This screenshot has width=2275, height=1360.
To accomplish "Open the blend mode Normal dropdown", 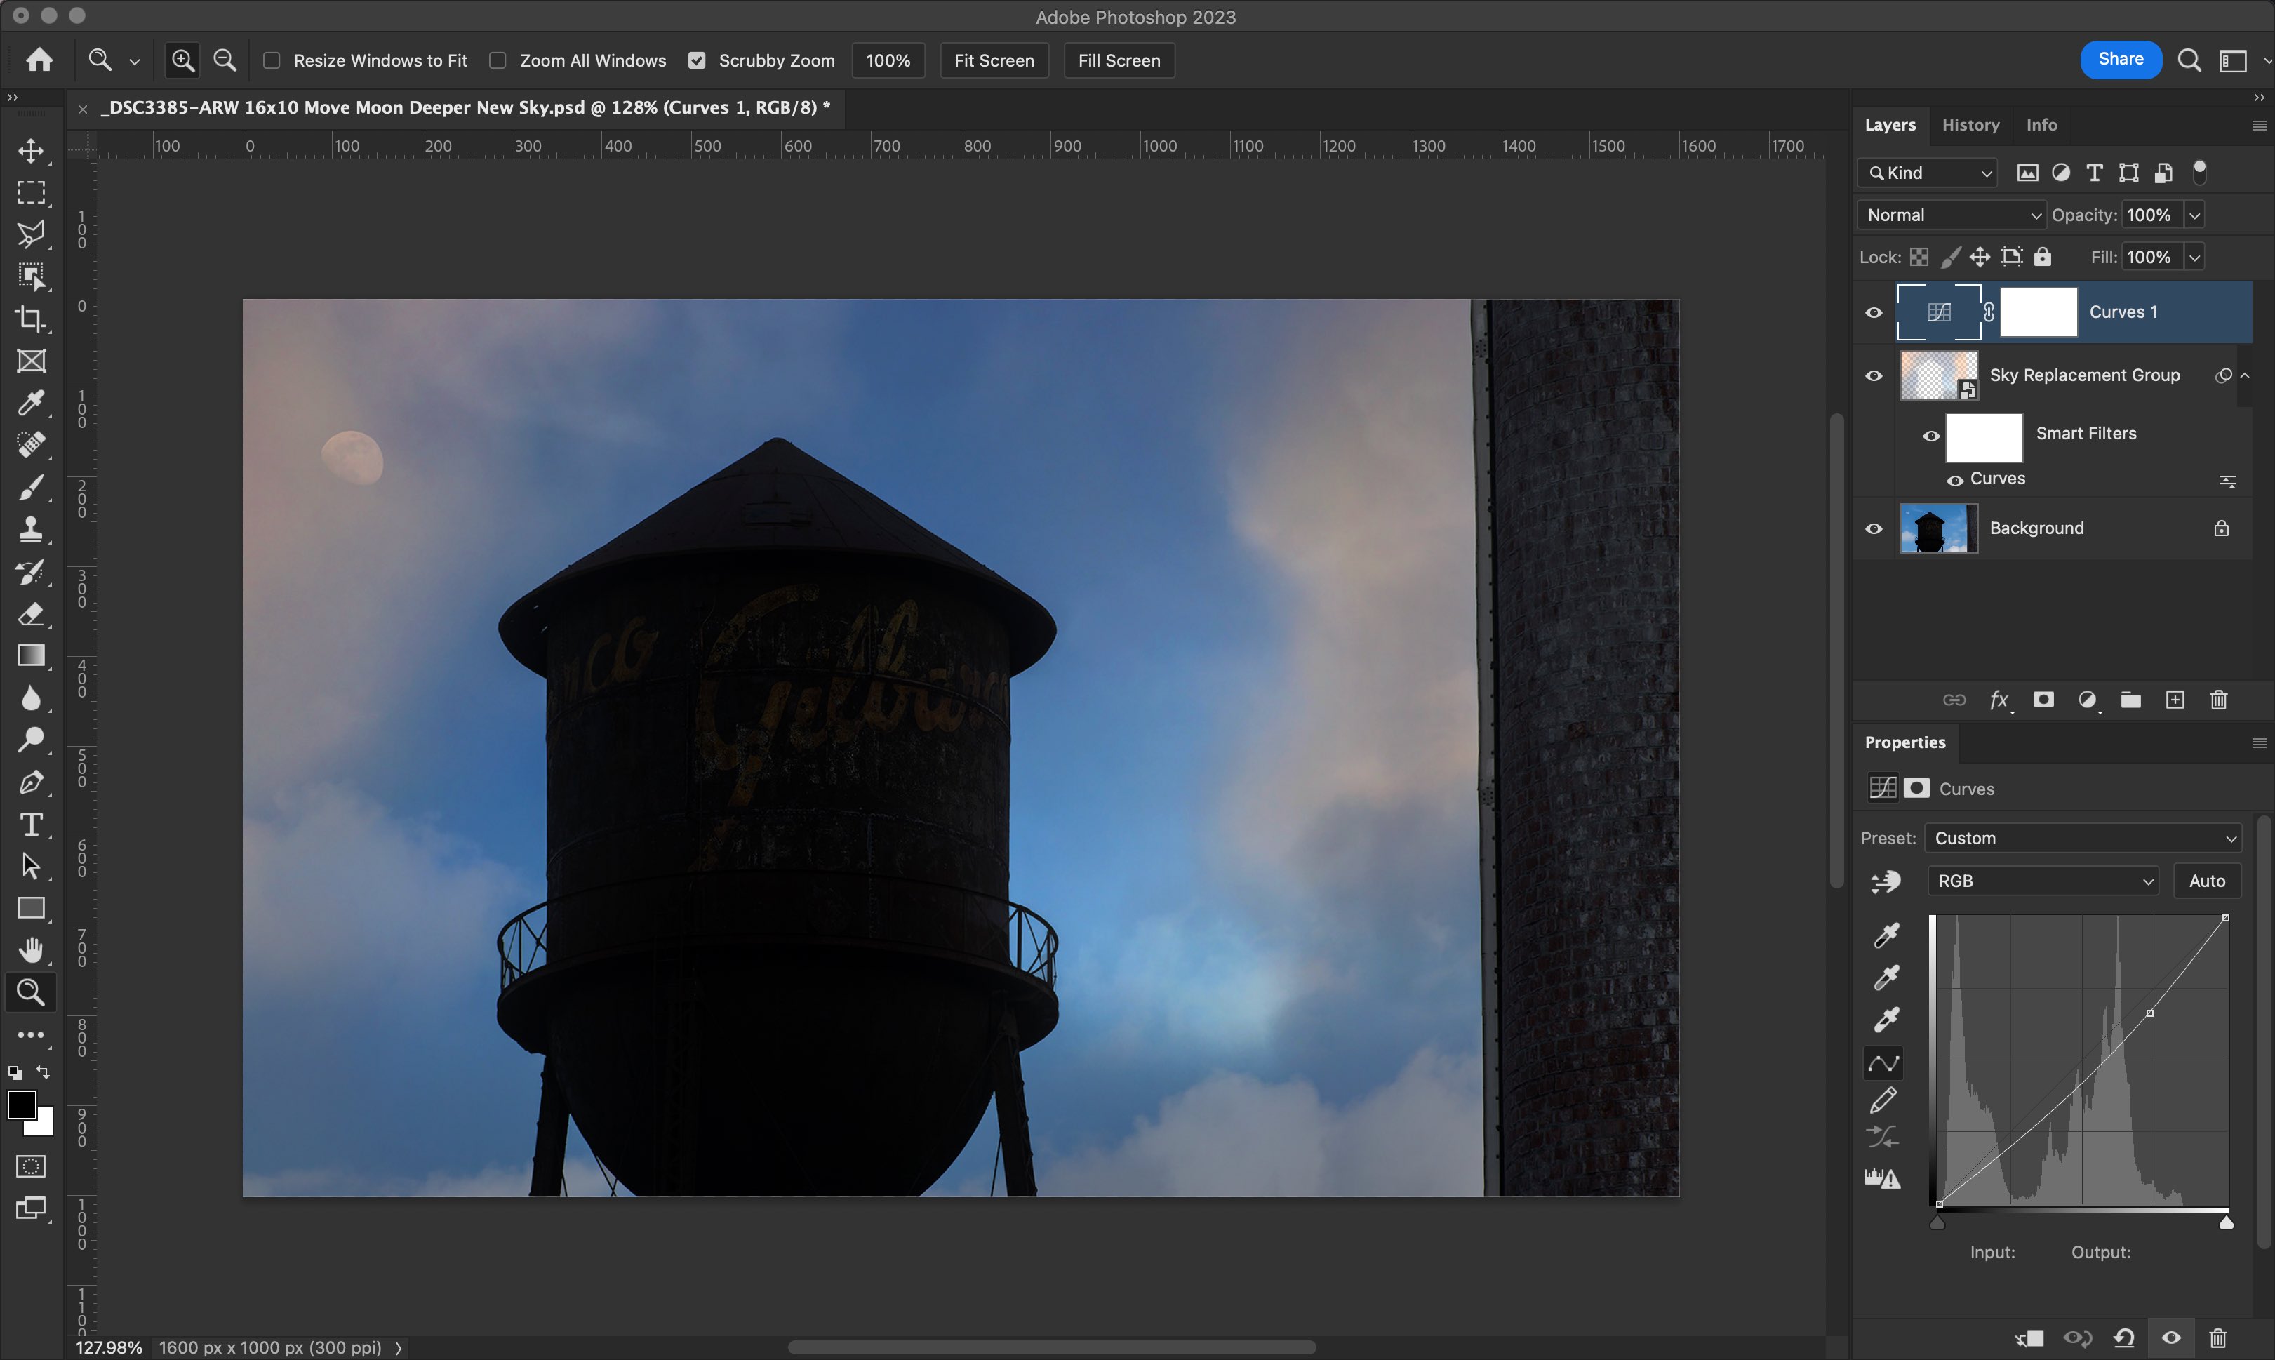I will click(x=1952, y=215).
